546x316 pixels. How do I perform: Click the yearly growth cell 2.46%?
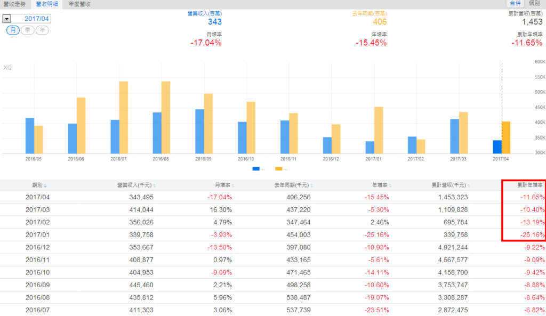click(x=380, y=222)
